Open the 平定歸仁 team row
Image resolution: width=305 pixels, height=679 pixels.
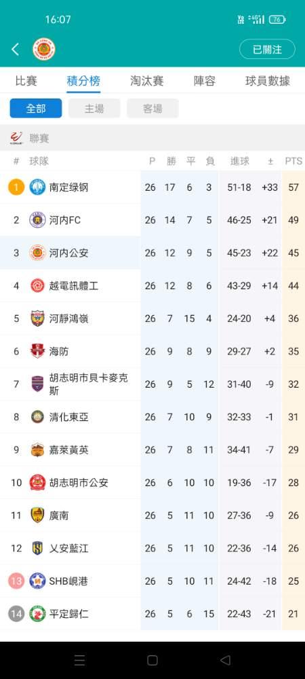point(152,613)
